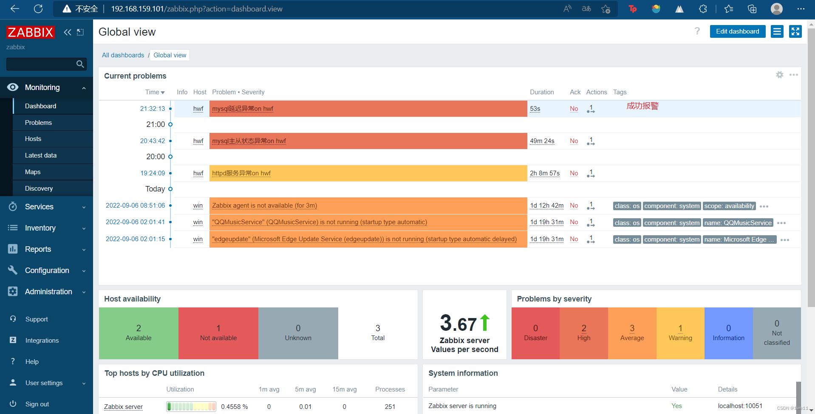The width and height of the screenshot is (815, 414).
Task: Open Current problems widget three-dot menu
Action: (794, 75)
